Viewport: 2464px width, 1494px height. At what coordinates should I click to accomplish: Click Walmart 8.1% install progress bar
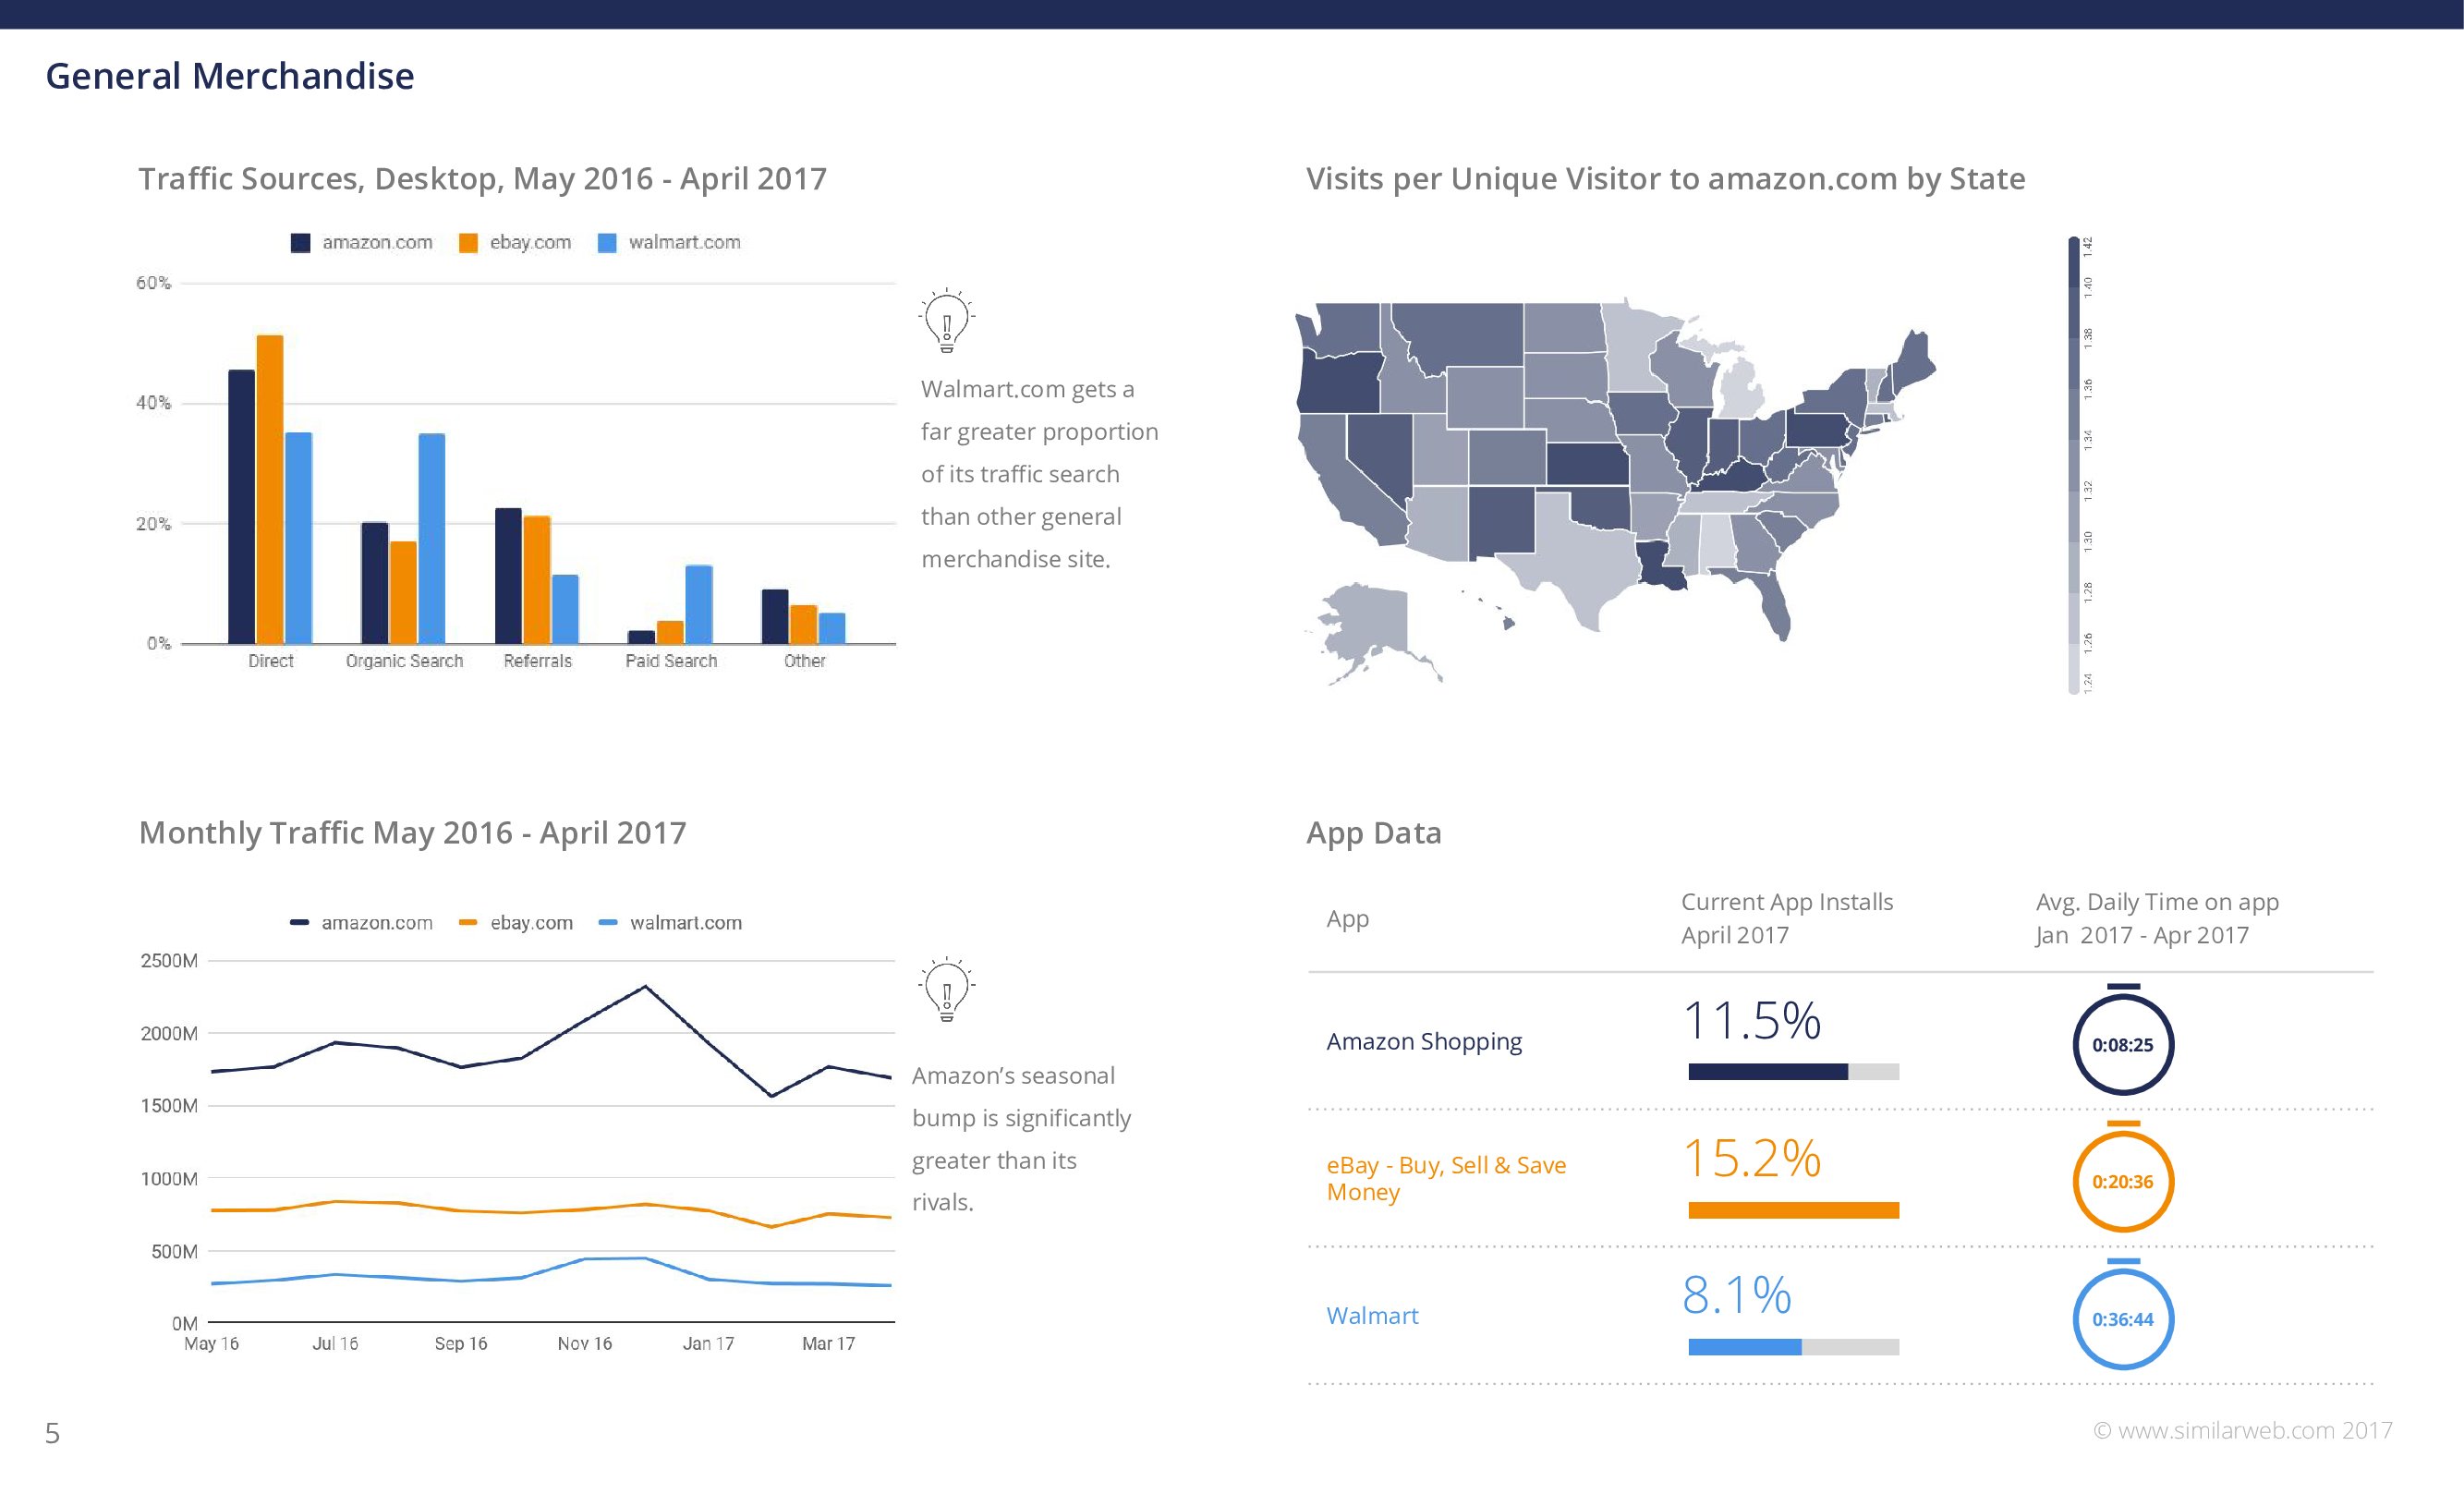(x=1793, y=1347)
